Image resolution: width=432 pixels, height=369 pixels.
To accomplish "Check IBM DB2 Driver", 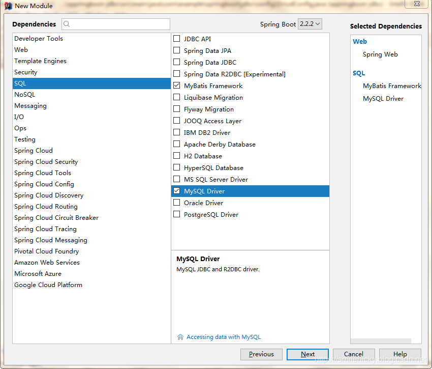I will tap(176, 132).
